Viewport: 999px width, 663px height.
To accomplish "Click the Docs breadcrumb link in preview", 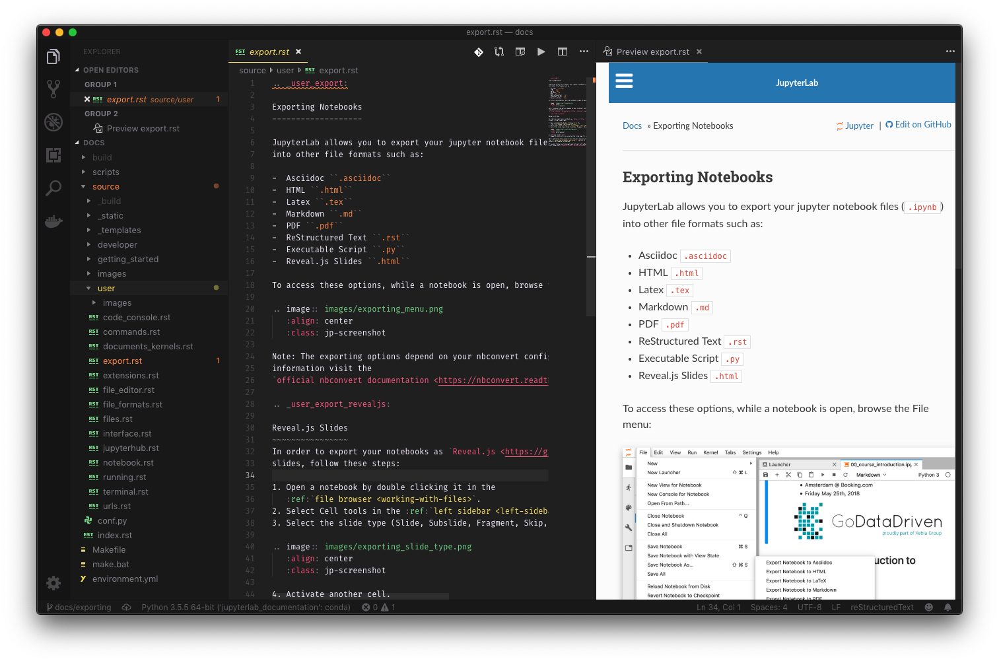I will (632, 125).
